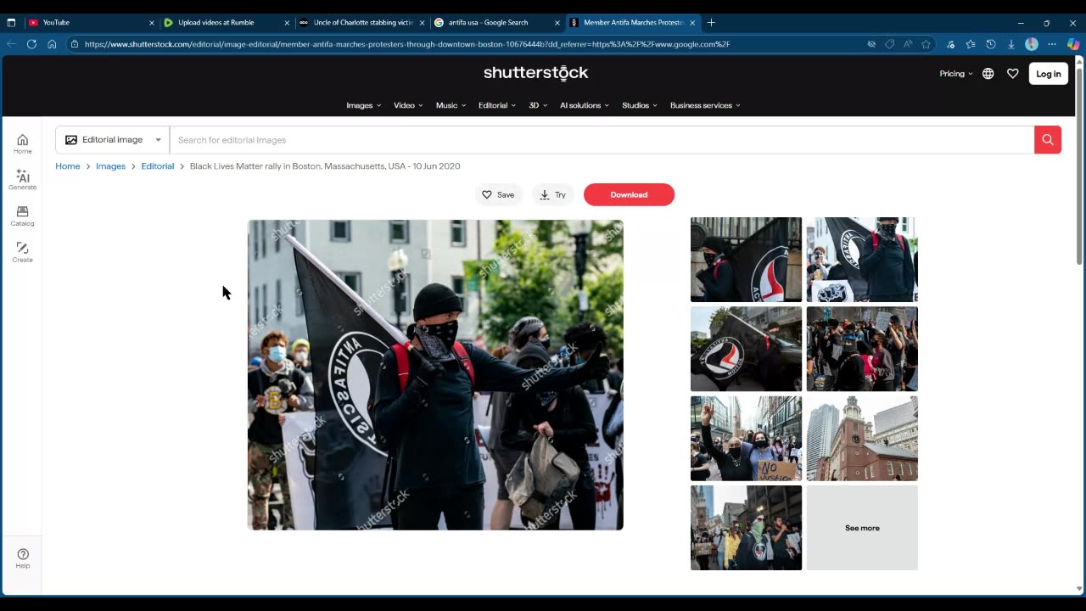Screen dimensions: 1086x611
Task: Expand the Images menu
Action: click(364, 105)
